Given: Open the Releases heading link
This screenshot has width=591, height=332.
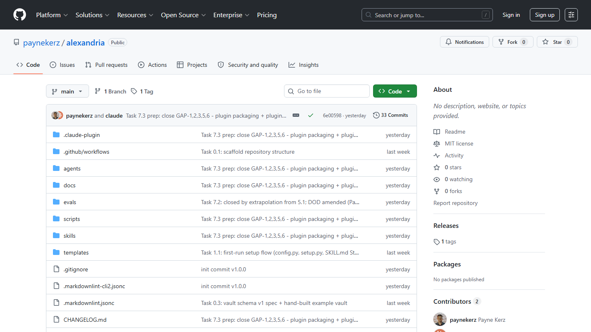Looking at the screenshot, I should (x=446, y=225).
